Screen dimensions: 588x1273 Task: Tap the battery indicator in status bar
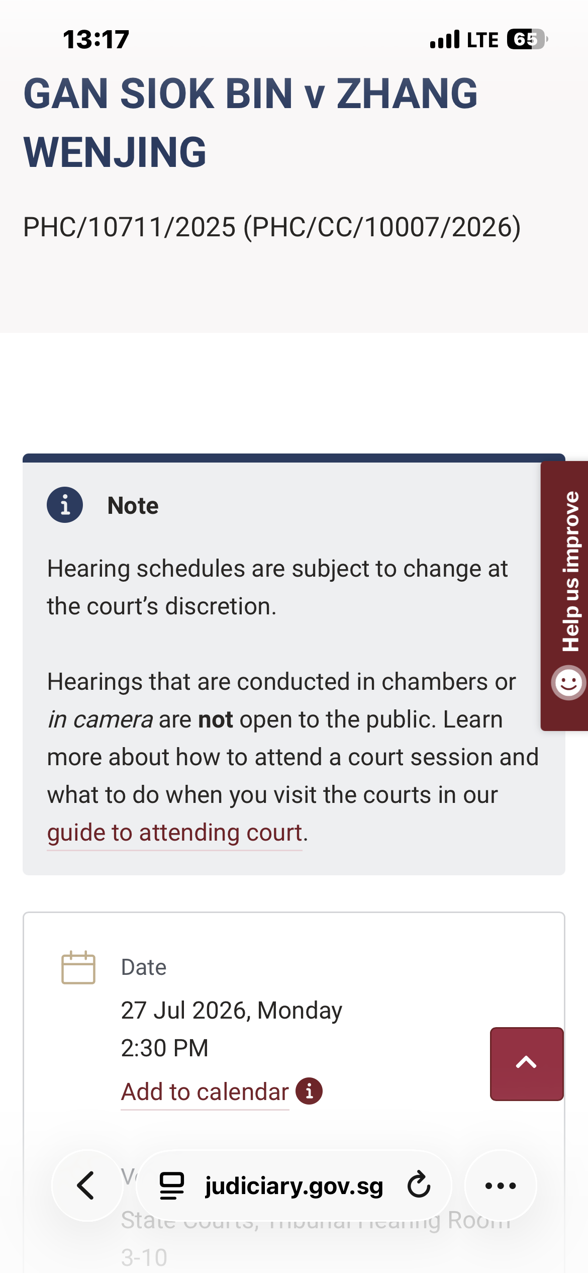527,39
